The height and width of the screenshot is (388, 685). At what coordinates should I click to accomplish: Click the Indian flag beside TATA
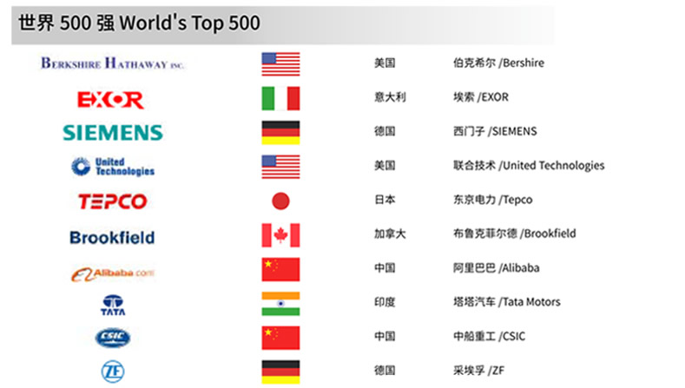coord(280,304)
